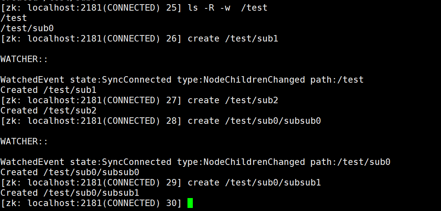Click the '/test/sub0' listing output line

pos(27,28)
